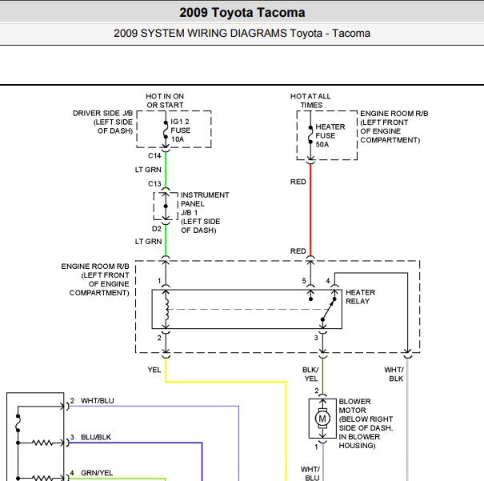The width and height of the screenshot is (484, 481).
Task: Click the WHT/BLU label at resistor pin 2
Action: (x=98, y=400)
